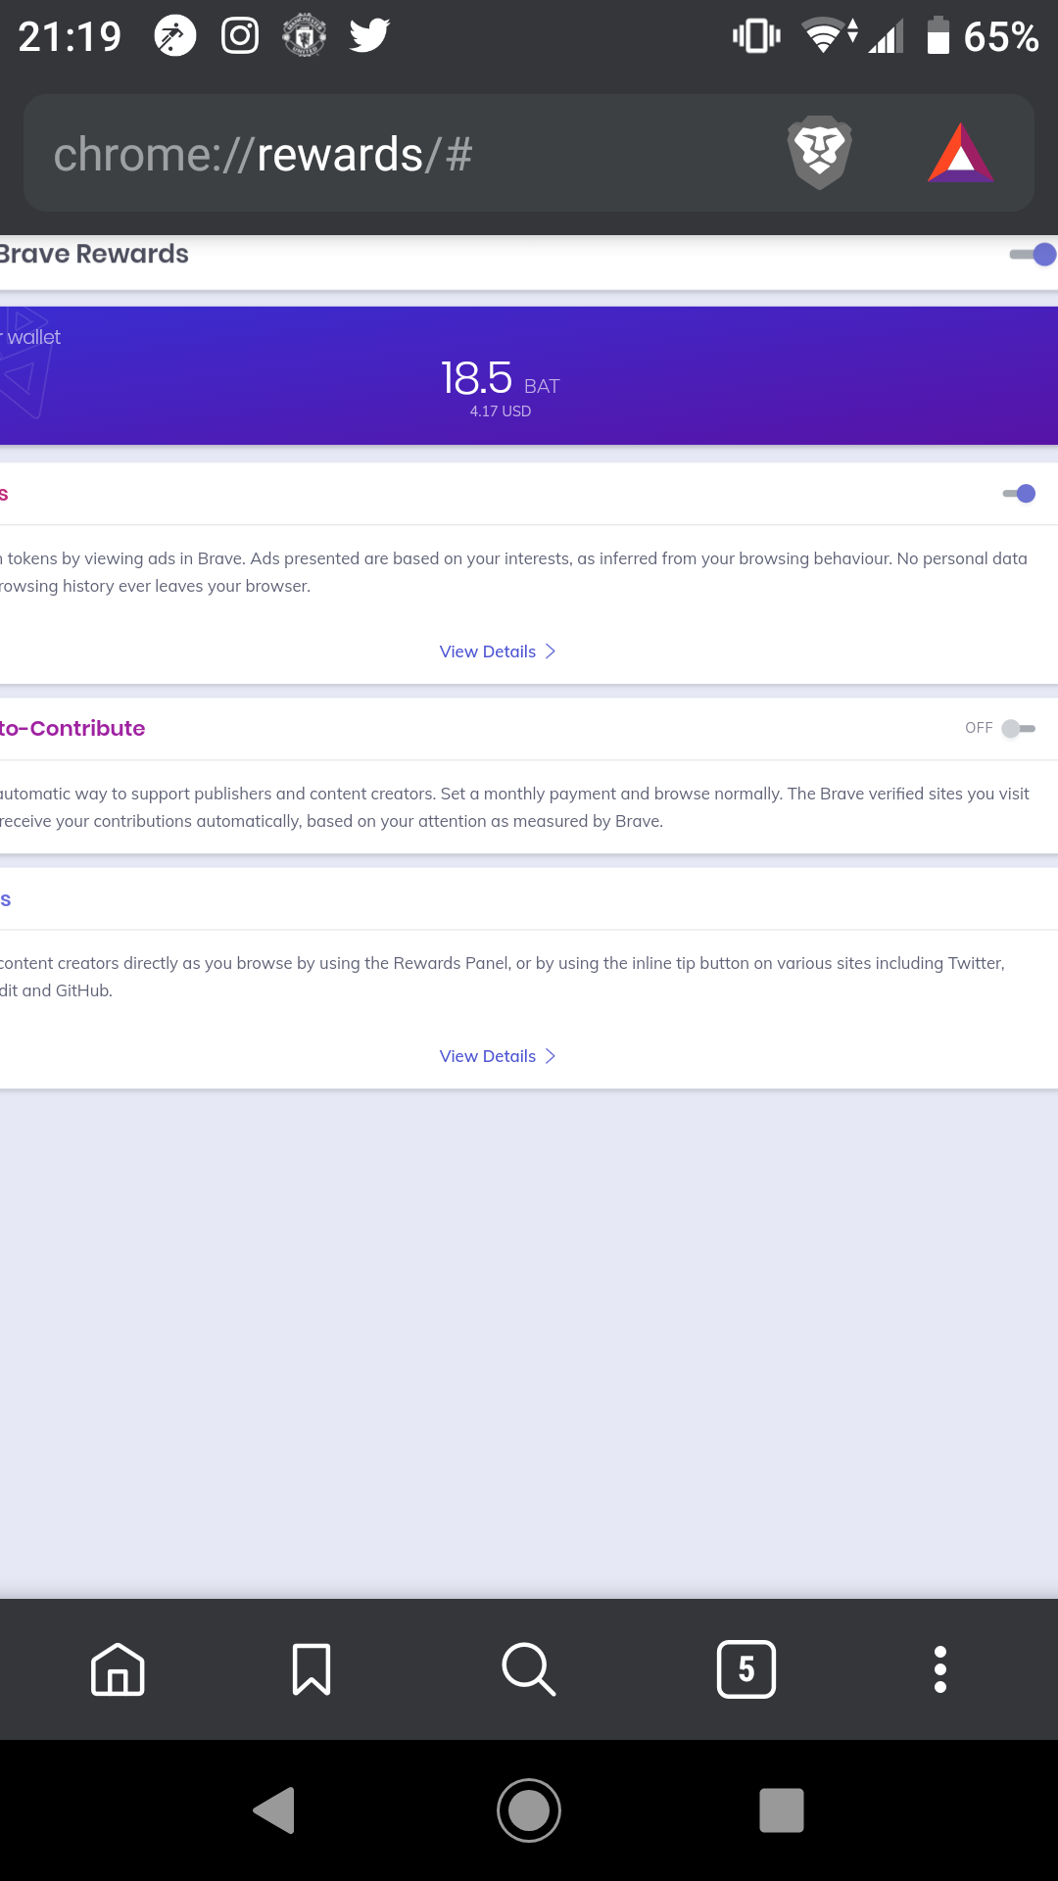Open View Details under tips description
Image resolution: width=1058 pixels, height=1881 pixels.
tap(498, 1056)
